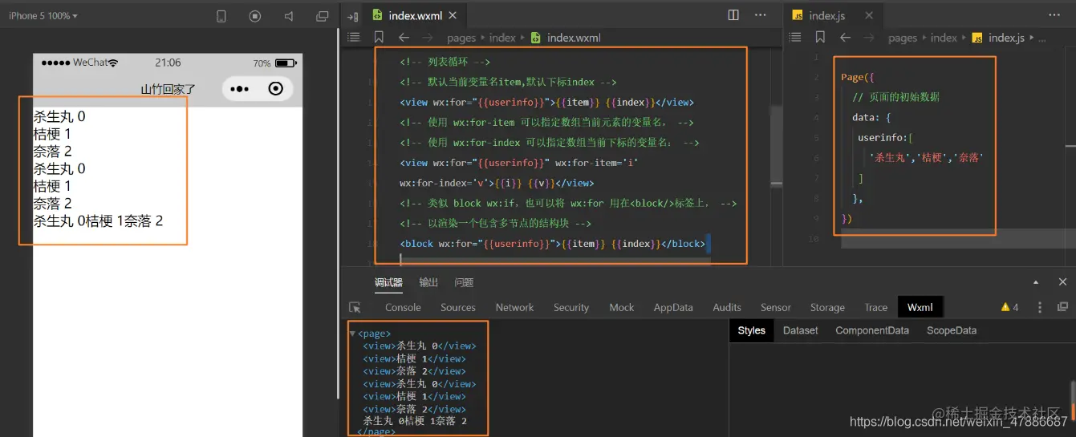Click the mini program three-dots capsule menu
Image resolution: width=1076 pixels, height=437 pixels.
click(x=240, y=89)
